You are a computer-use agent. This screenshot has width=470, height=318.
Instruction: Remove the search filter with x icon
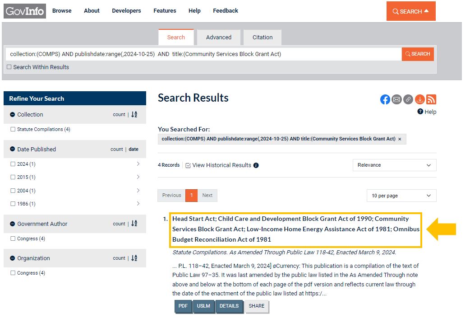[x=400, y=139]
